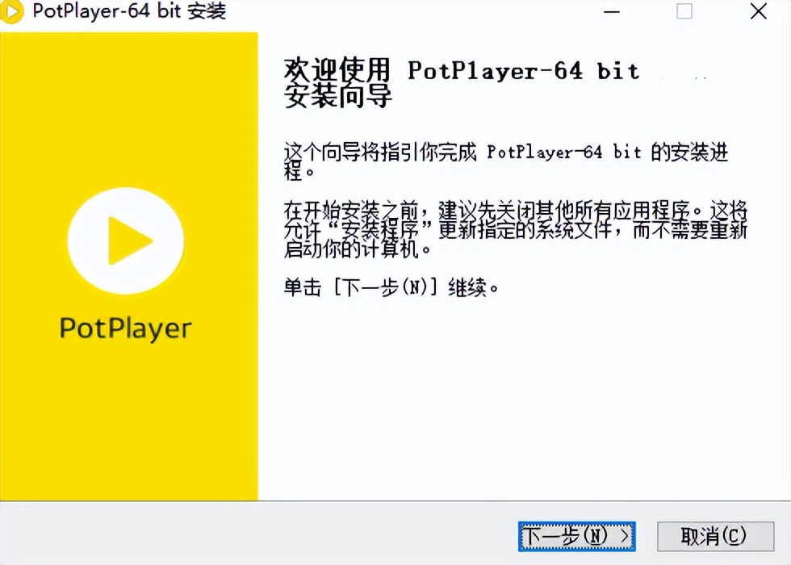Select the play glyph inside the title bar icon
This screenshot has width=791, height=565.
tap(12, 11)
